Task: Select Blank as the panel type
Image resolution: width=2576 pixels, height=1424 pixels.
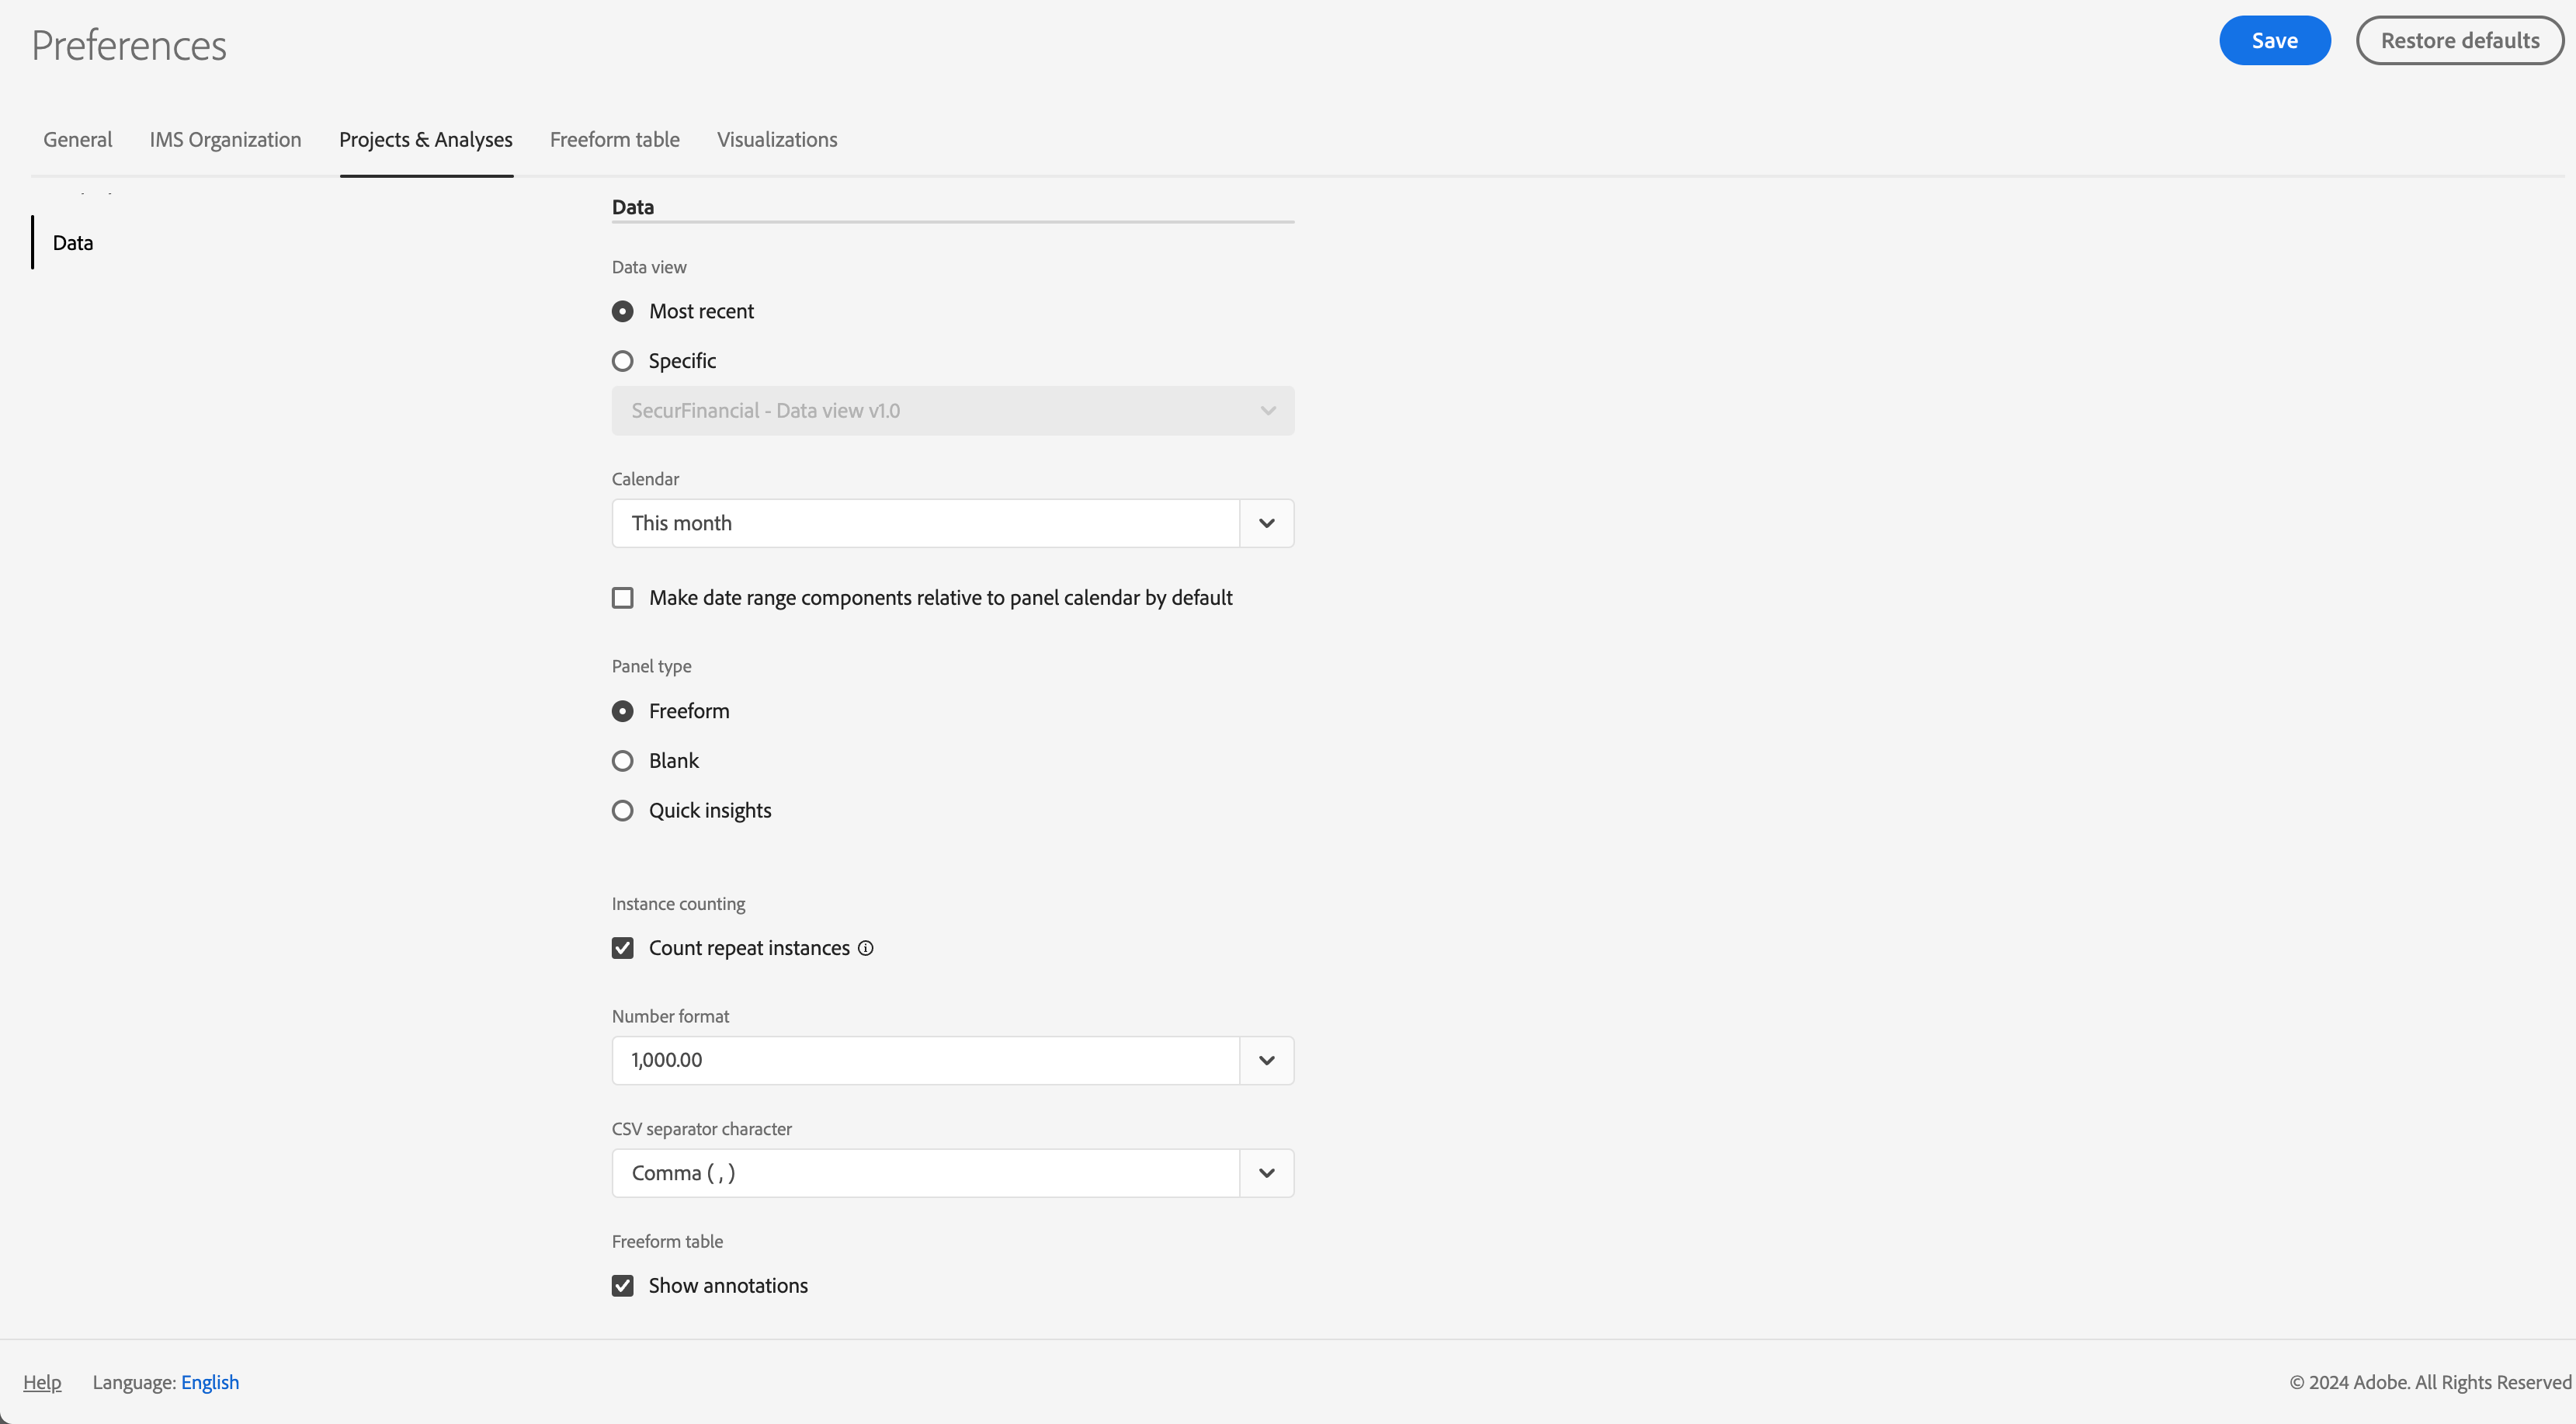Action: [623, 760]
